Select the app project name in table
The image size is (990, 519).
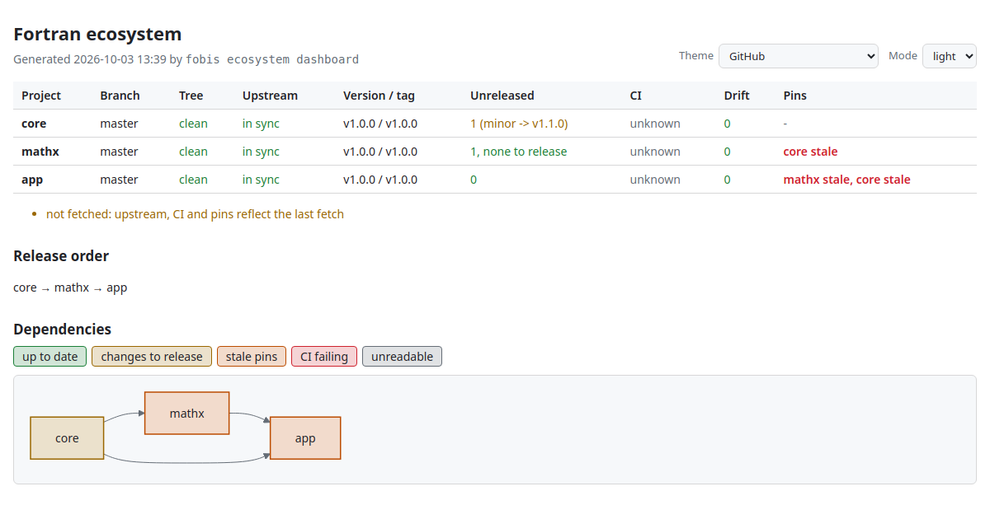point(32,180)
